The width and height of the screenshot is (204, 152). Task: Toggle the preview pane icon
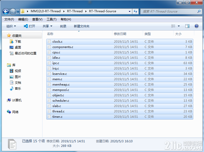coord(187,26)
